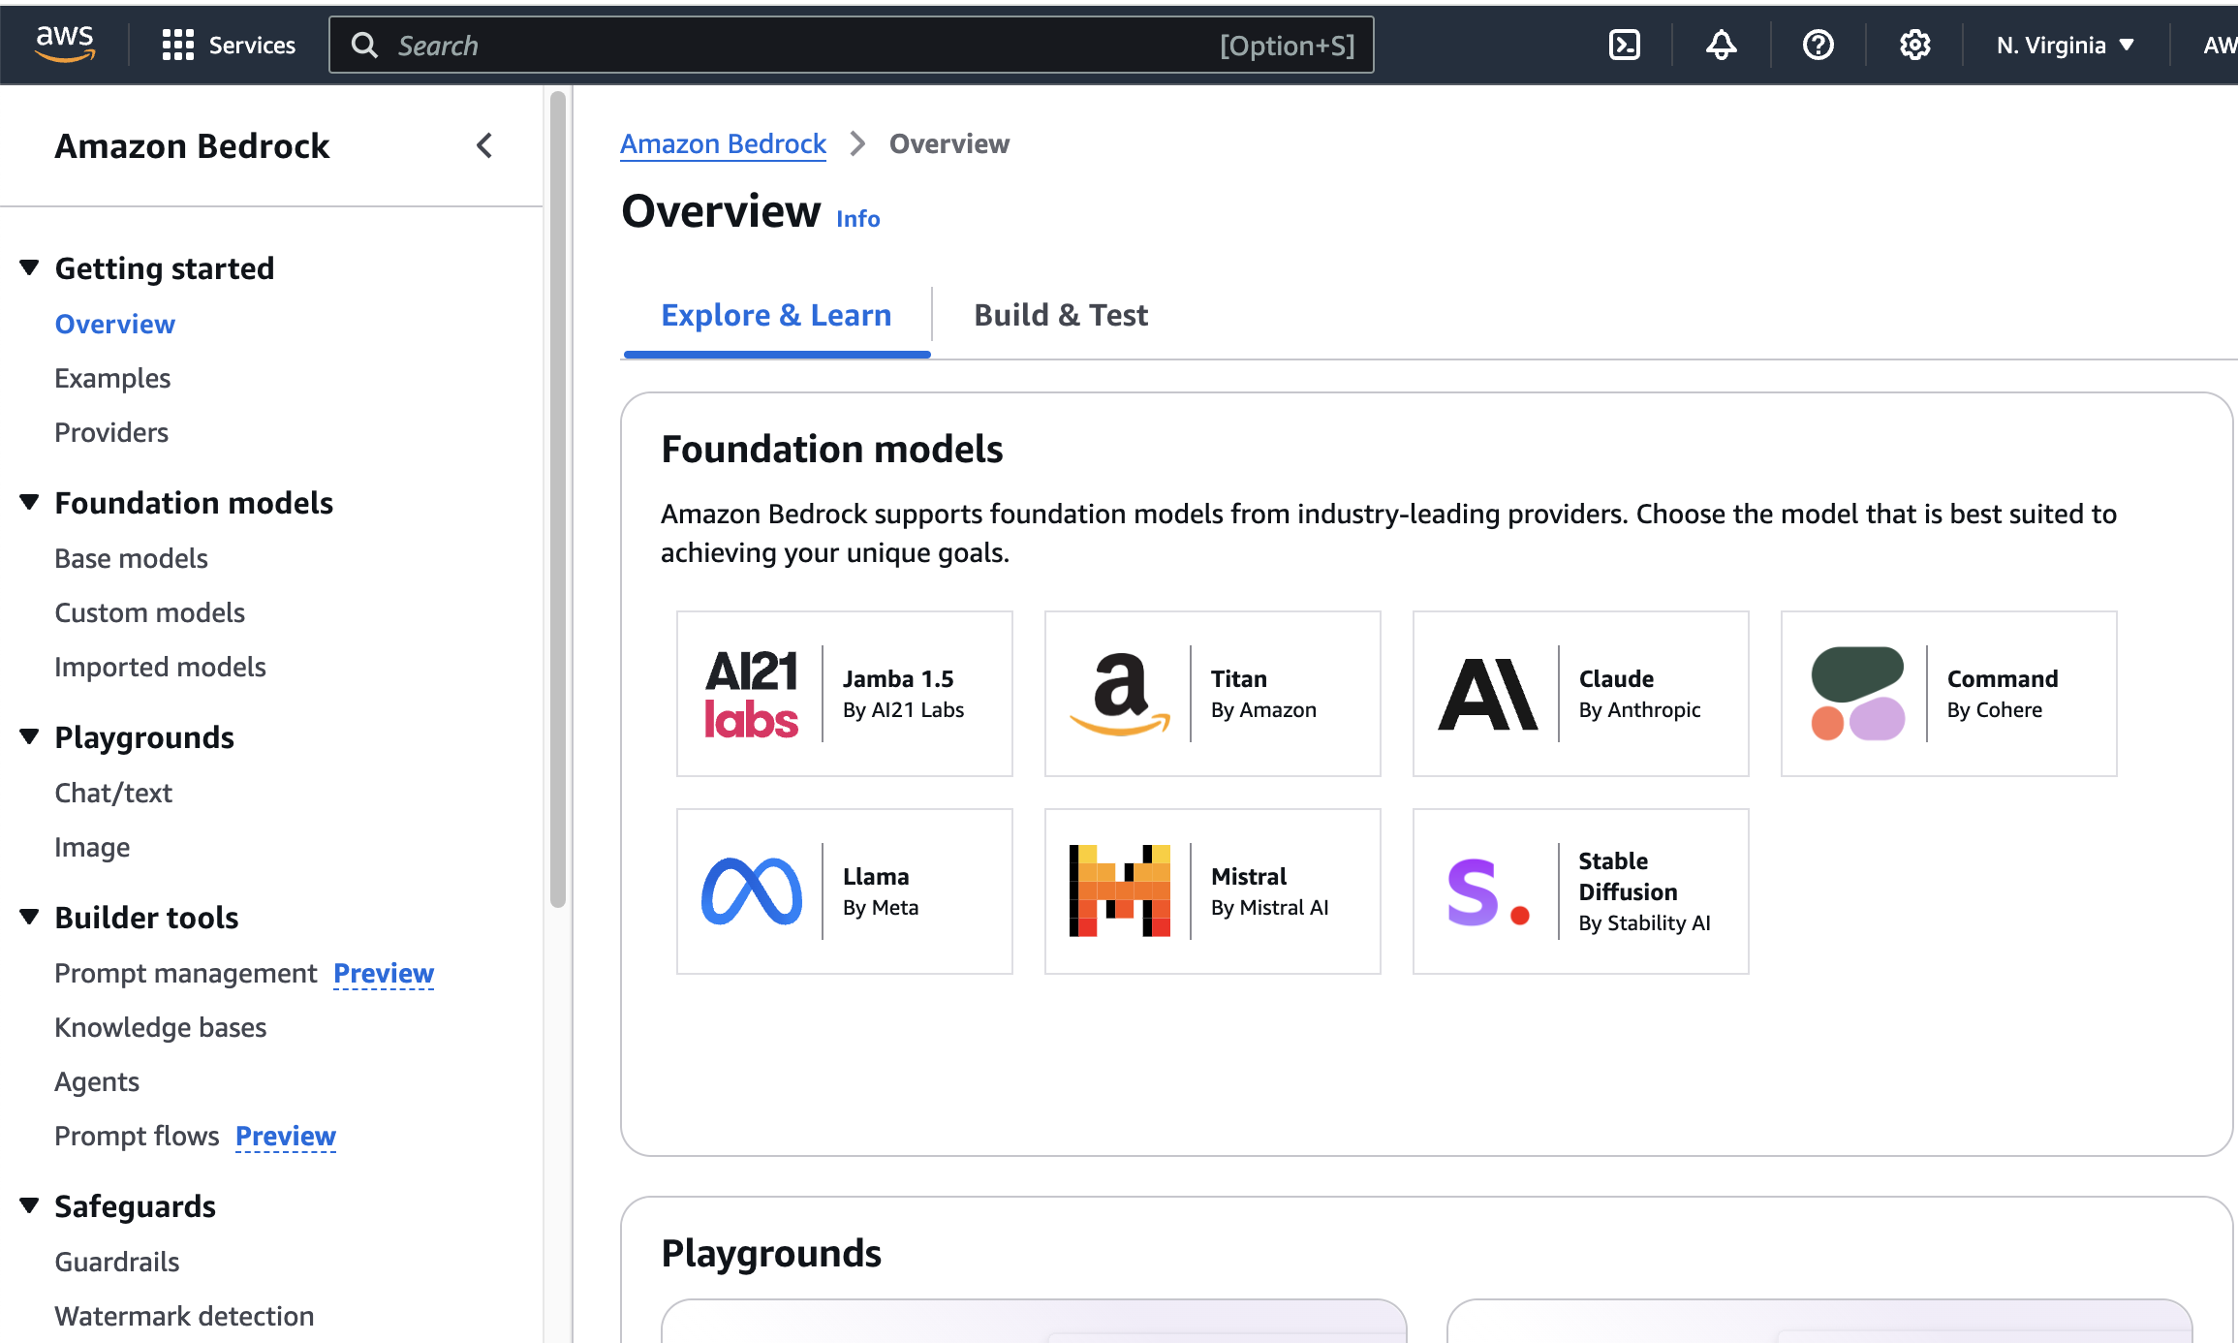Click Preview badge next to Prompt management
Image resolution: width=2238 pixels, height=1343 pixels.
click(x=384, y=973)
